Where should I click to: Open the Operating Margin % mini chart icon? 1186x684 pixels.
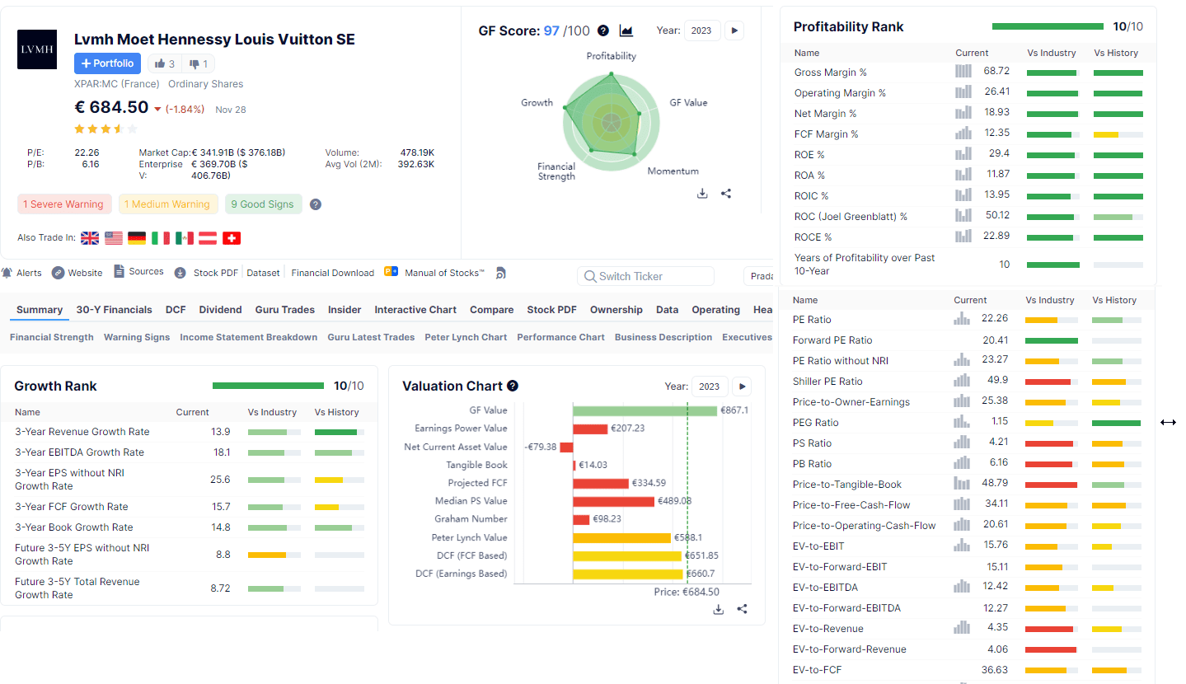(x=963, y=91)
